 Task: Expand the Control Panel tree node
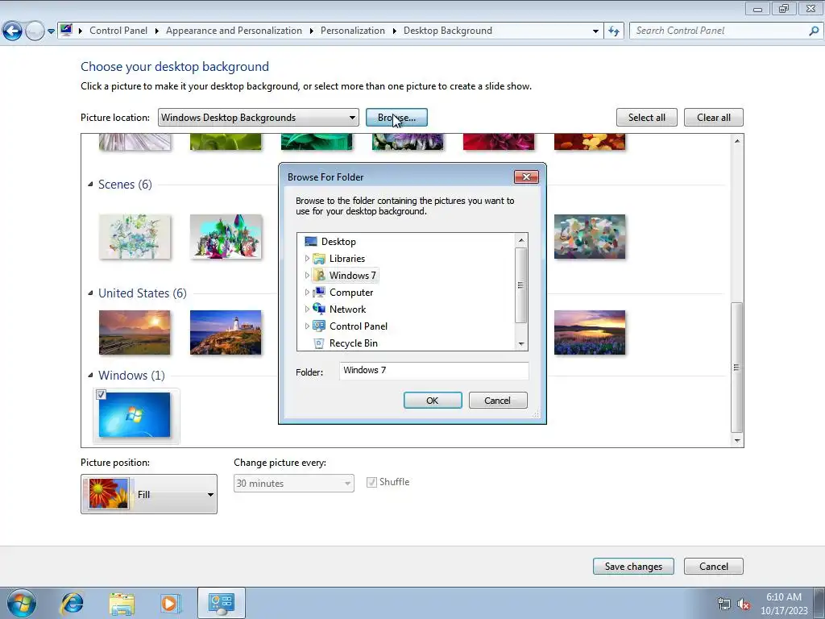click(x=307, y=326)
